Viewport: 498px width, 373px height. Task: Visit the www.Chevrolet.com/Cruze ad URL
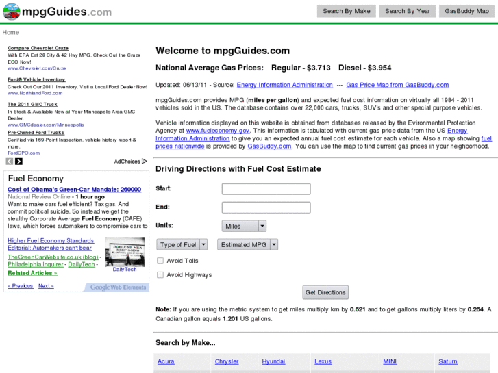point(37,68)
